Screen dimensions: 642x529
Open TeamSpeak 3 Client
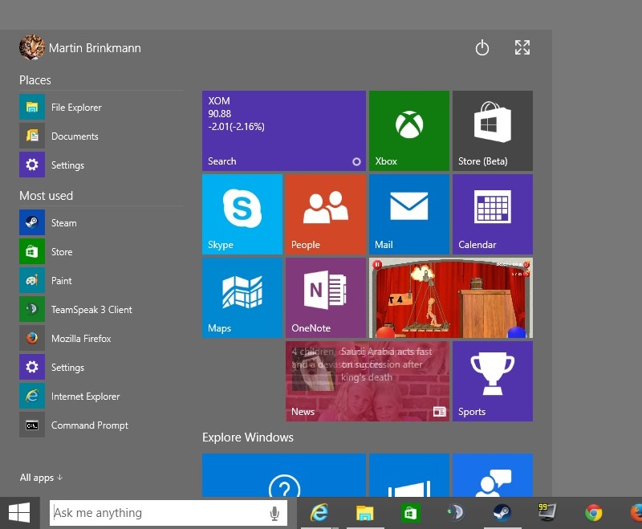tap(101, 310)
